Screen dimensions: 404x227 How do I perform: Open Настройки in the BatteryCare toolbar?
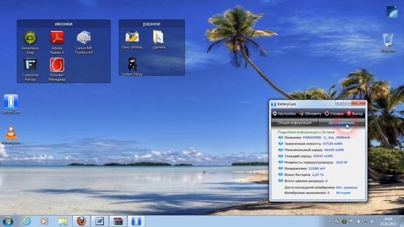click(285, 113)
